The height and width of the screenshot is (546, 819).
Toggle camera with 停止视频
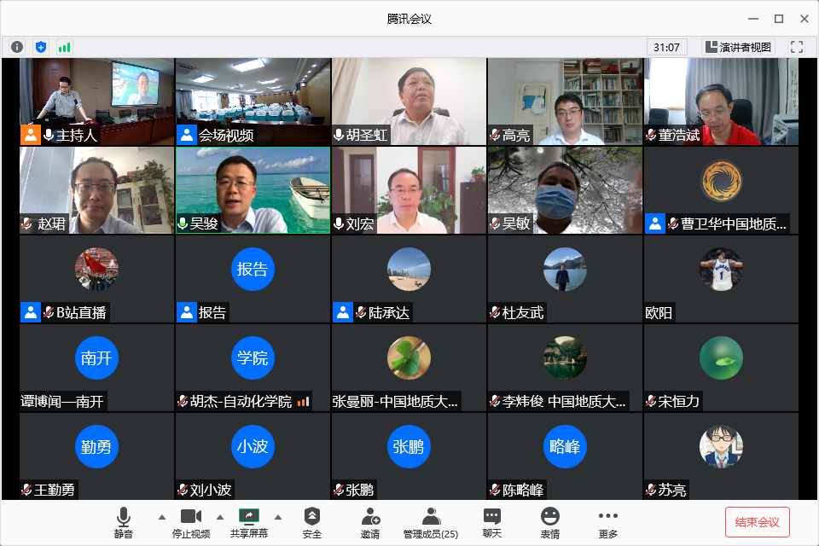pos(190,522)
